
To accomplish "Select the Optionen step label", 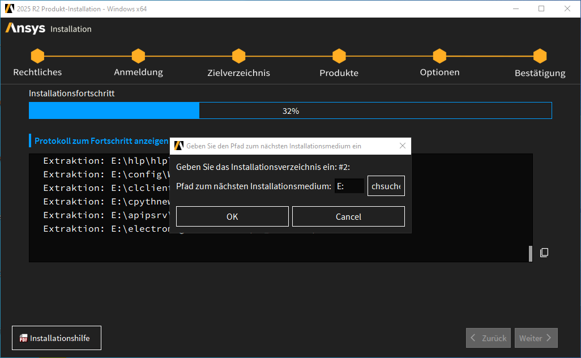I will tap(439, 73).
